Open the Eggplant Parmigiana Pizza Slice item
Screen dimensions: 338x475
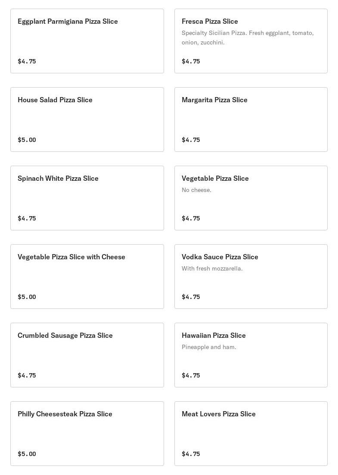[87, 41]
